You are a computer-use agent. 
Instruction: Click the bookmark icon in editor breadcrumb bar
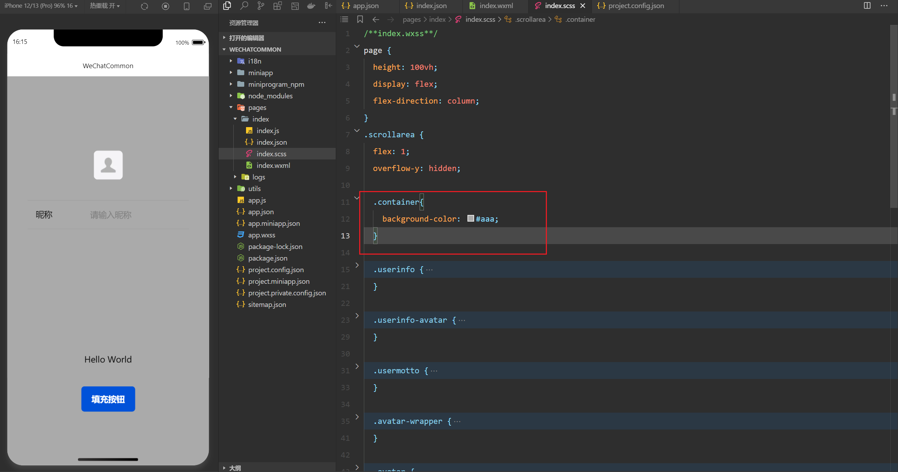tap(360, 19)
